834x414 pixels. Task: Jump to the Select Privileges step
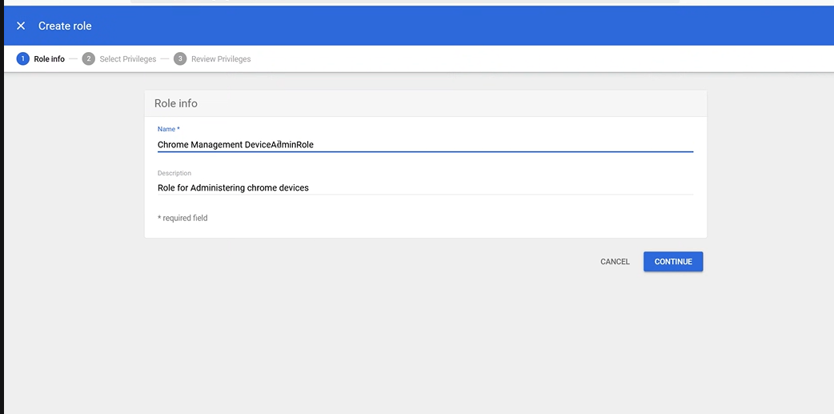127,59
